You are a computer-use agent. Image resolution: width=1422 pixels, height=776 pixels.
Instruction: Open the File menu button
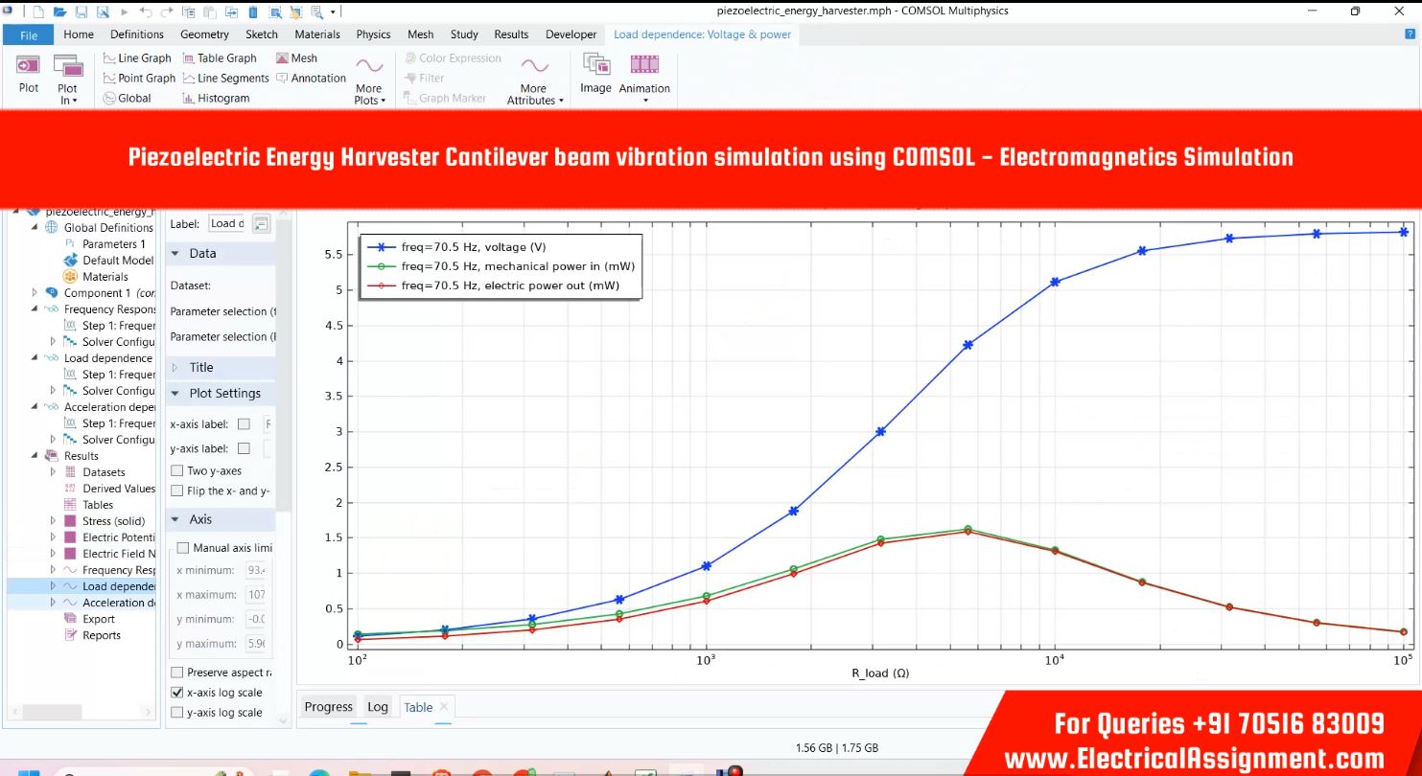[x=29, y=34]
